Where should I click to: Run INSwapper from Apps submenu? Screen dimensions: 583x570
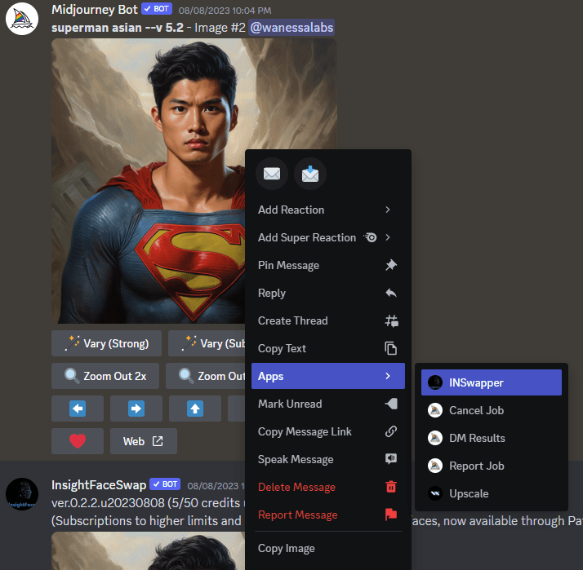pyautogui.click(x=492, y=382)
